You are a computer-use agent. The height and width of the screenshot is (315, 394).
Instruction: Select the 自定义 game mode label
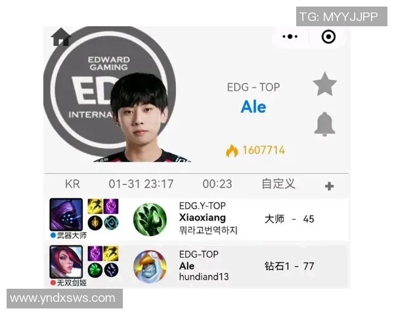point(278,184)
